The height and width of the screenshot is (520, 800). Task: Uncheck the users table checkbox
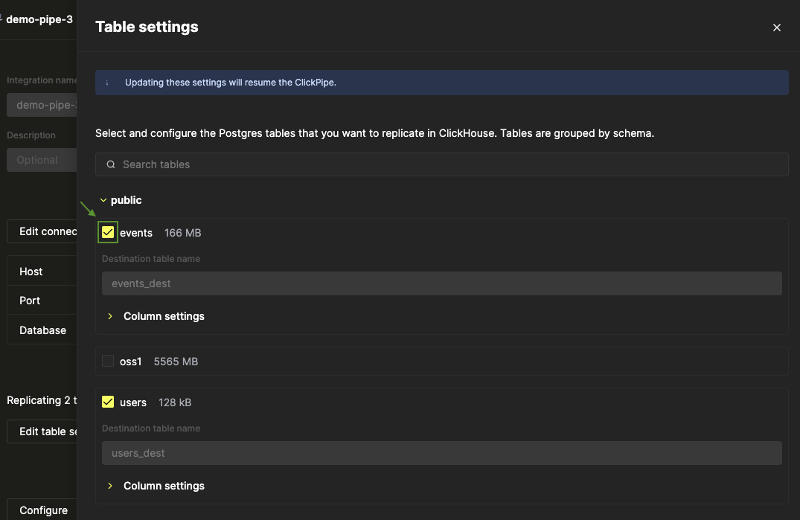pos(108,402)
